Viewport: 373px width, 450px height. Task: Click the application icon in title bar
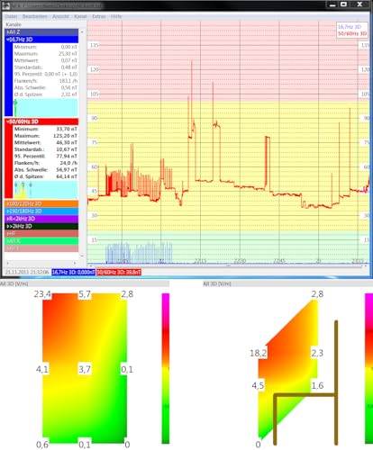click(5, 5)
